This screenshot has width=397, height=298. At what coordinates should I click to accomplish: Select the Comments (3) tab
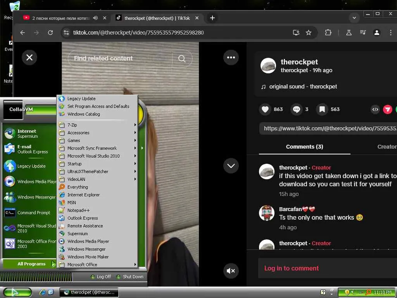[304, 147]
